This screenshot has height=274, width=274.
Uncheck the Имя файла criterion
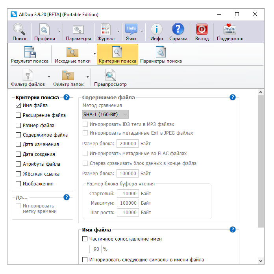[18, 106]
